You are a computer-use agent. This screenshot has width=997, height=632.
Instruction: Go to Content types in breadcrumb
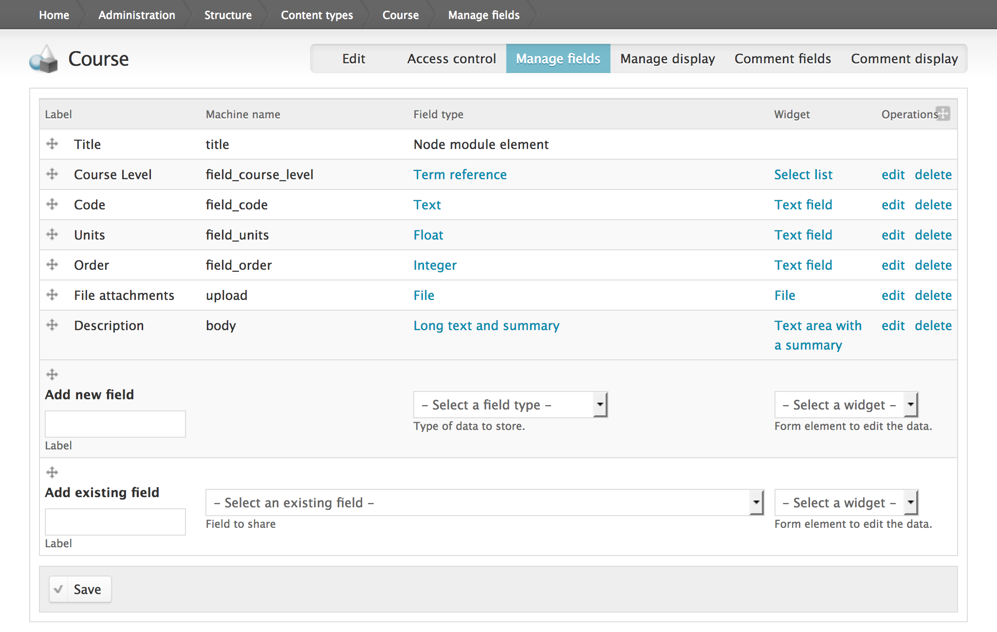coord(317,15)
